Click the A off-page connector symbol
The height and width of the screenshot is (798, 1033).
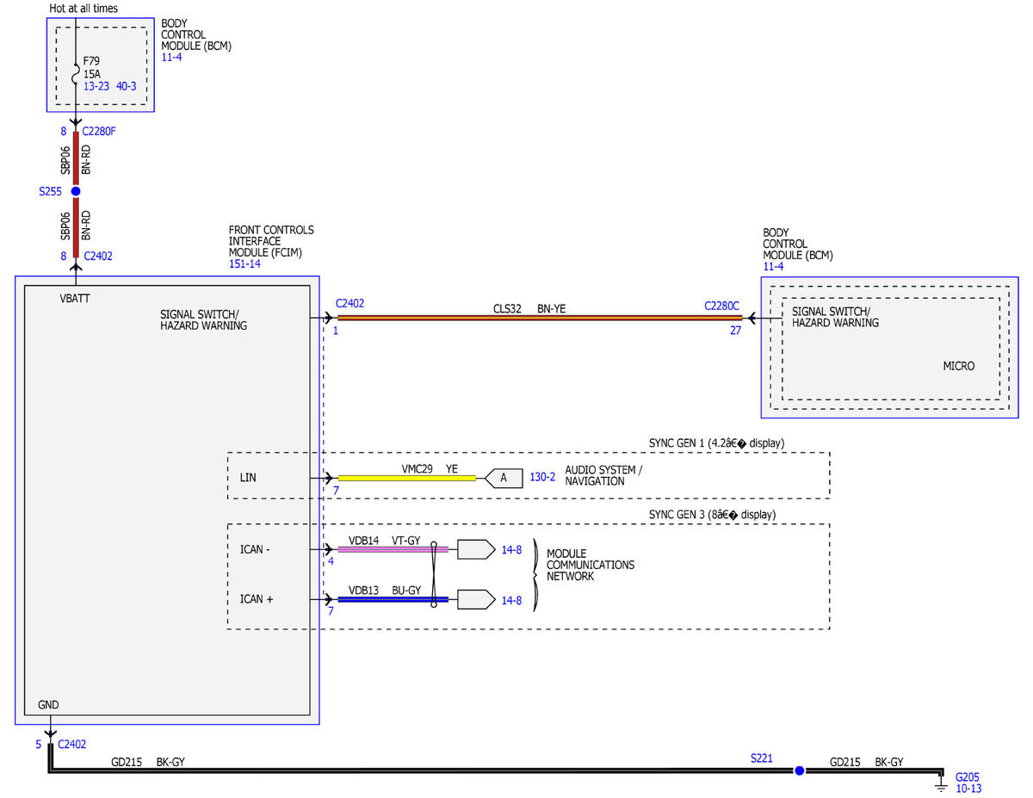504,478
